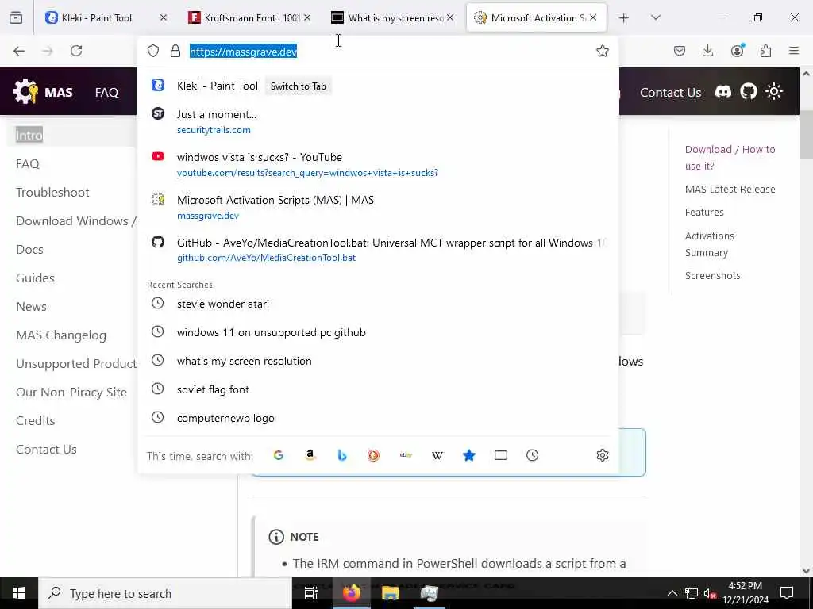Select recent search soviet flag font
The image size is (813, 609).
pos(379,389)
